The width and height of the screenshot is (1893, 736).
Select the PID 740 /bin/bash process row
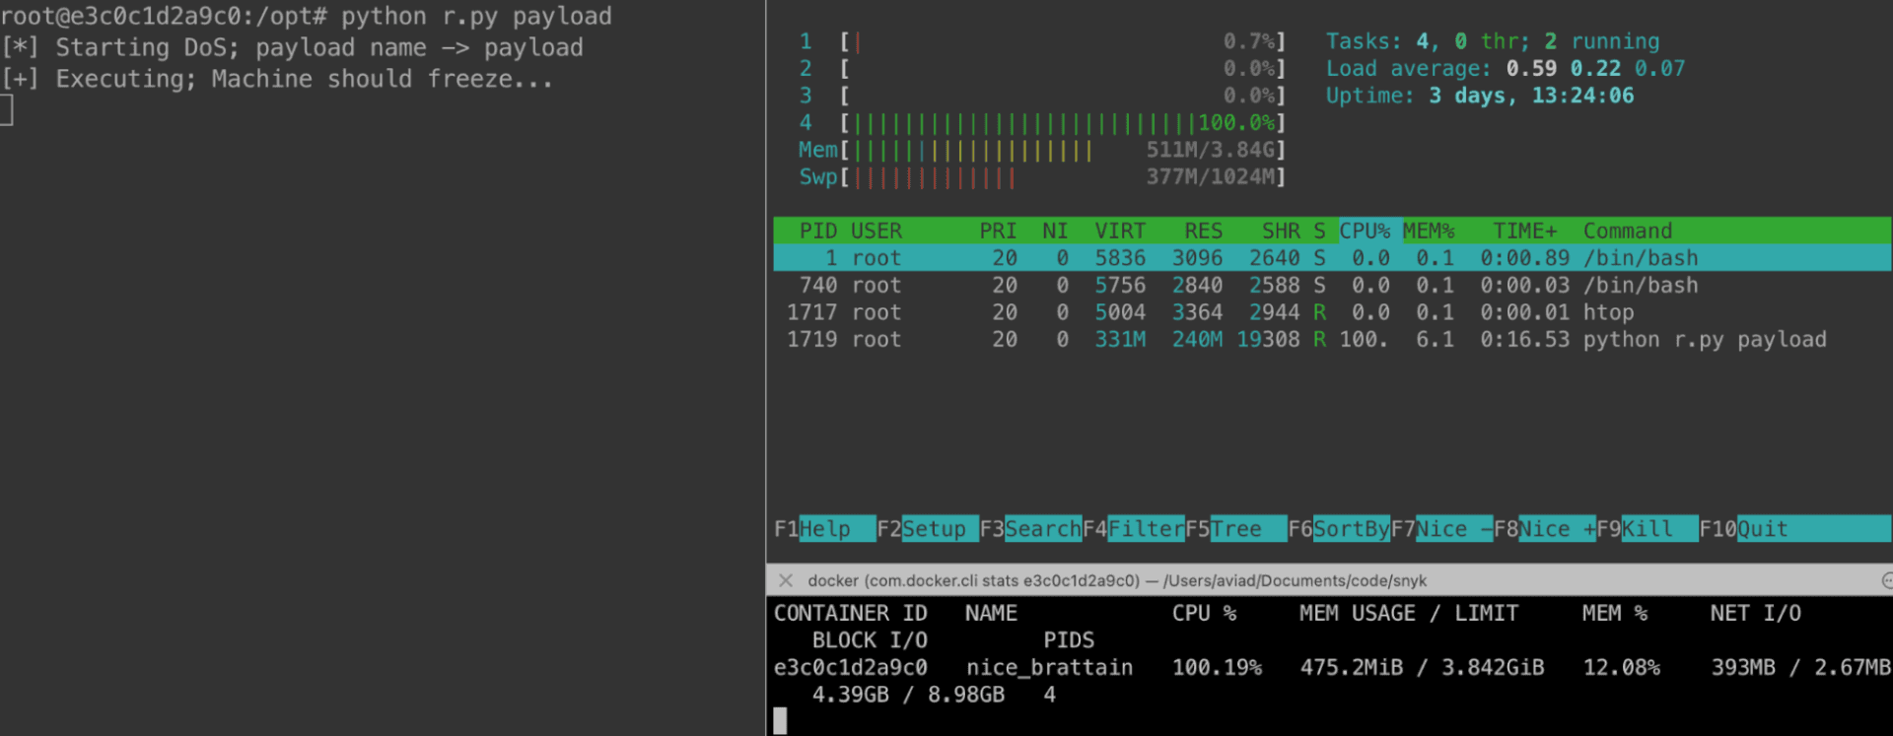click(x=1332, y=285)
